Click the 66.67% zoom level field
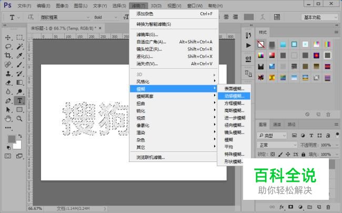Viewport: 342px width, 213px height. pyautogui.click(x=35, y=208)
